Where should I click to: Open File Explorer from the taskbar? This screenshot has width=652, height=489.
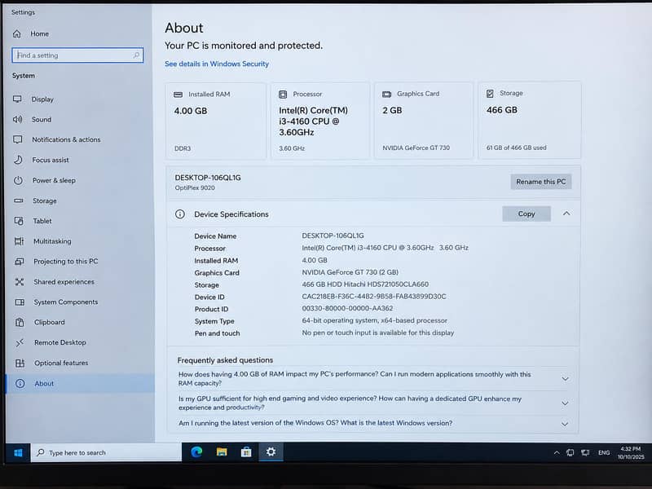[x=222, y=452]
